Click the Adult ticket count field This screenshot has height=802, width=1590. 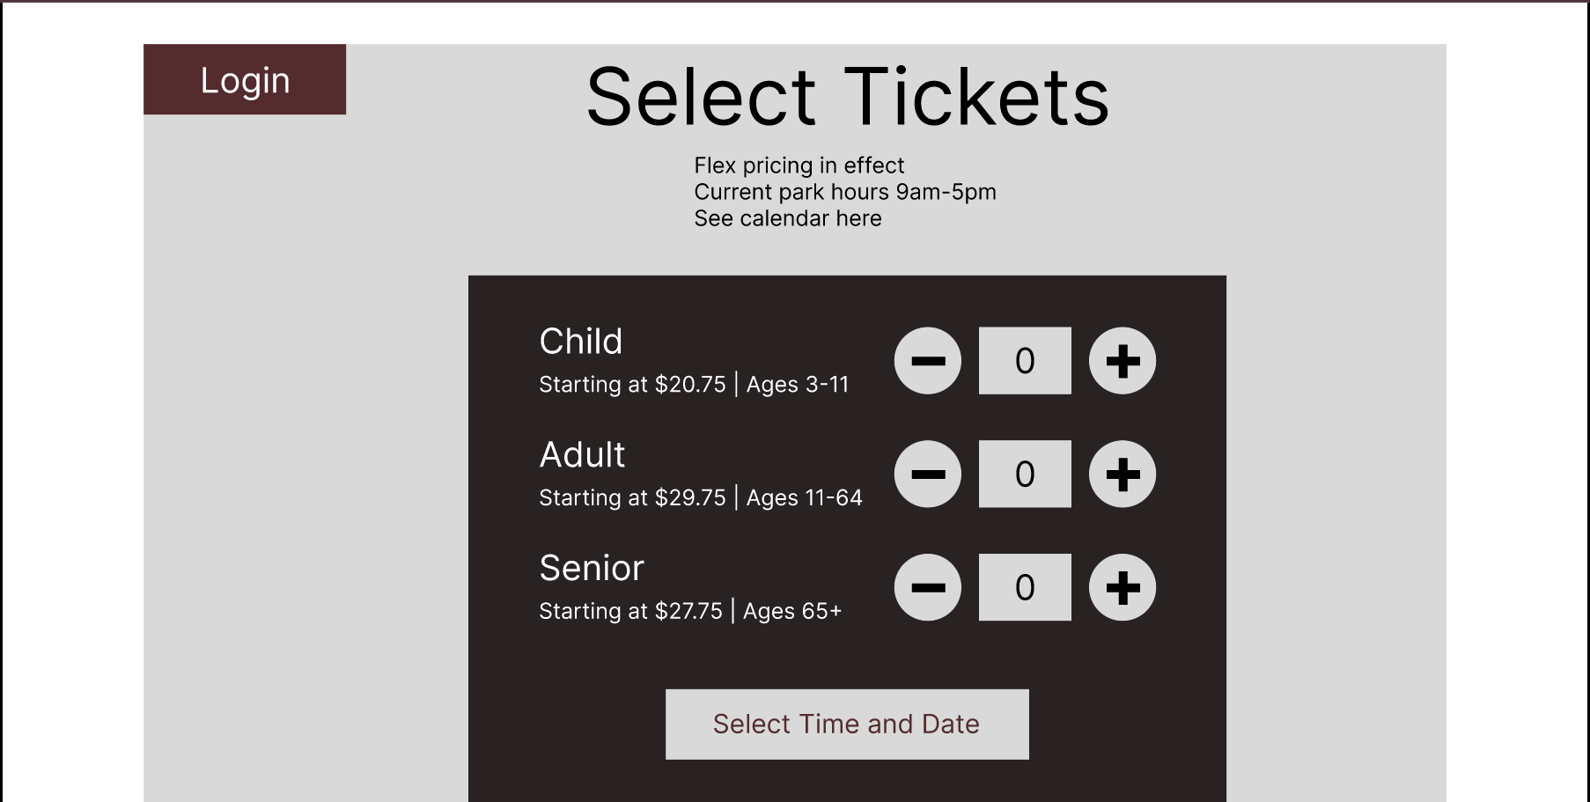click(1024, 474)
